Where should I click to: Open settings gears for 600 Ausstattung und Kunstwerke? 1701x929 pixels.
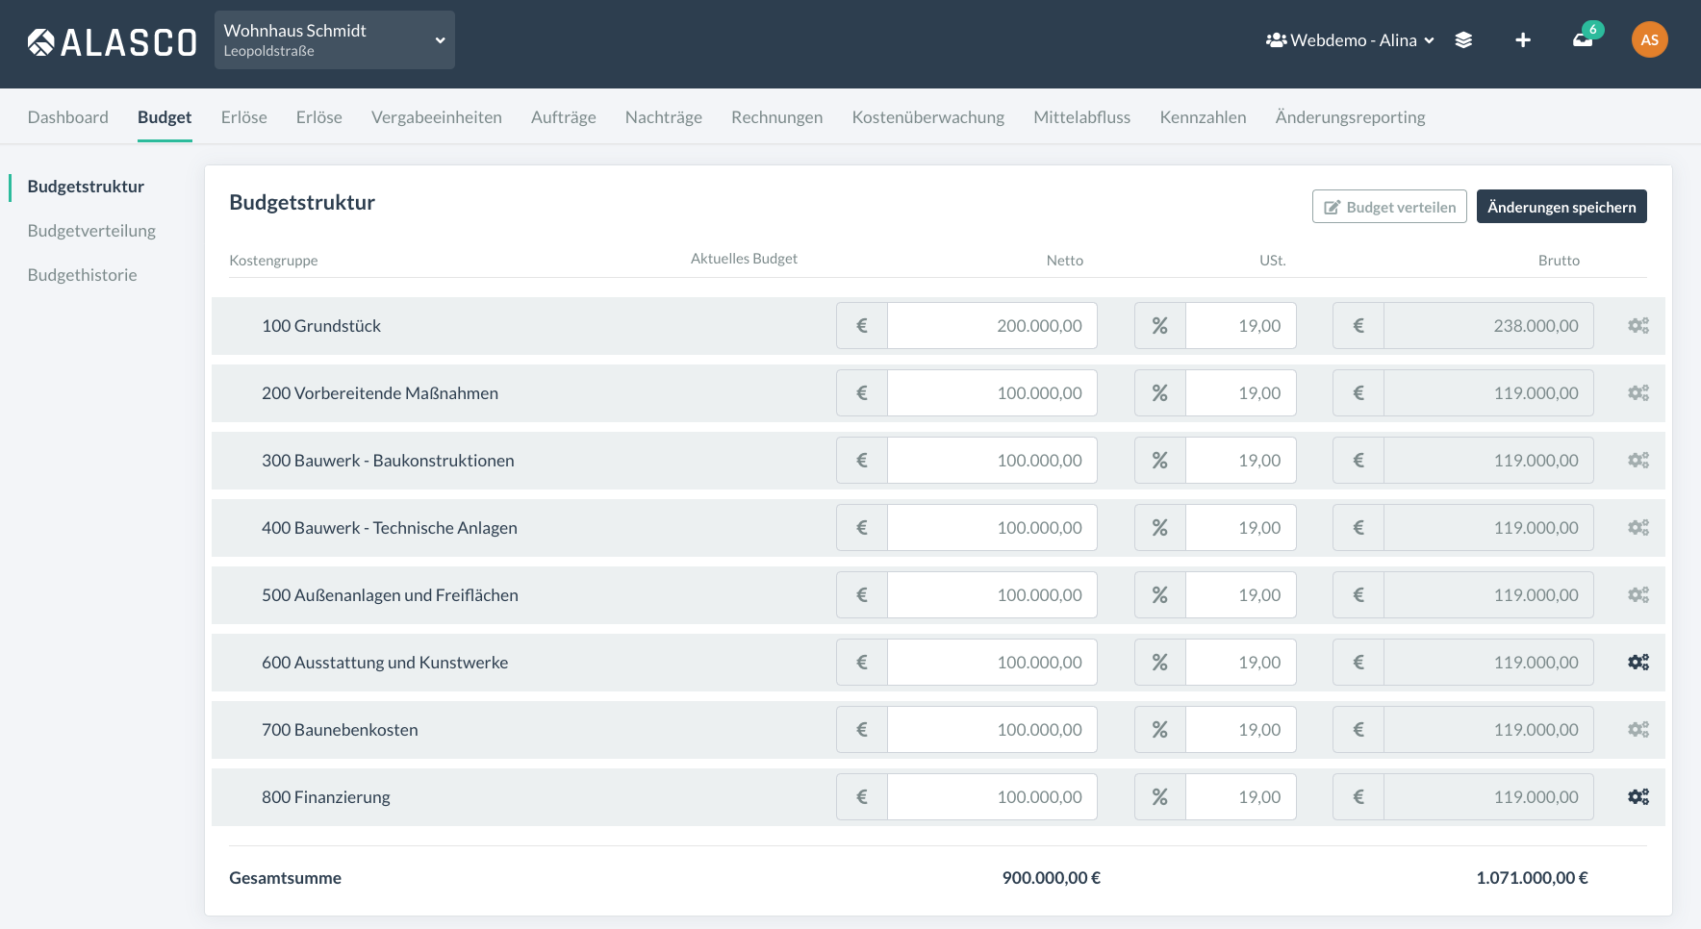point(1638,663)
